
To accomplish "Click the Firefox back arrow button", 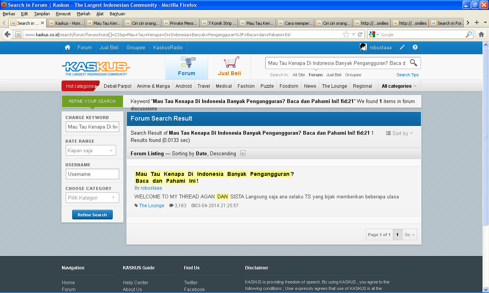I will click(7, 34).
